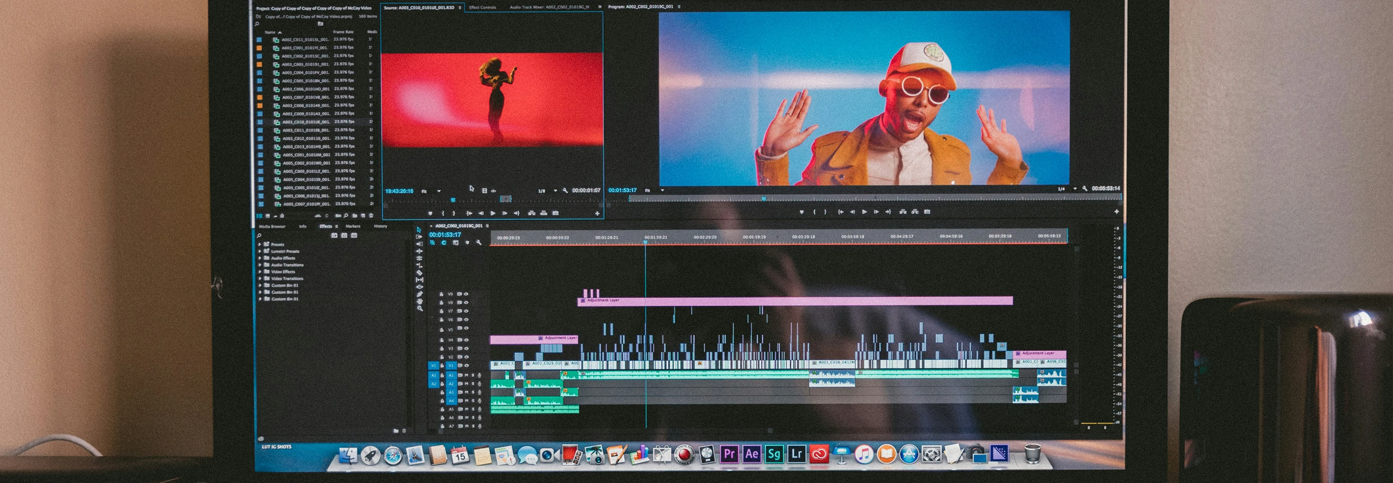Toggle V1 source patch indicator
Image resolution: width=1393 pixels, height=483 pixels.
point(434,366)
